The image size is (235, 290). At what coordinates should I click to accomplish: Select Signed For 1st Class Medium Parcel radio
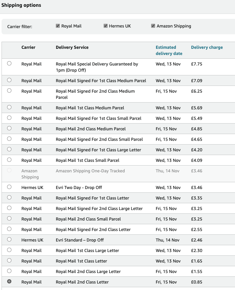(9, 80)
